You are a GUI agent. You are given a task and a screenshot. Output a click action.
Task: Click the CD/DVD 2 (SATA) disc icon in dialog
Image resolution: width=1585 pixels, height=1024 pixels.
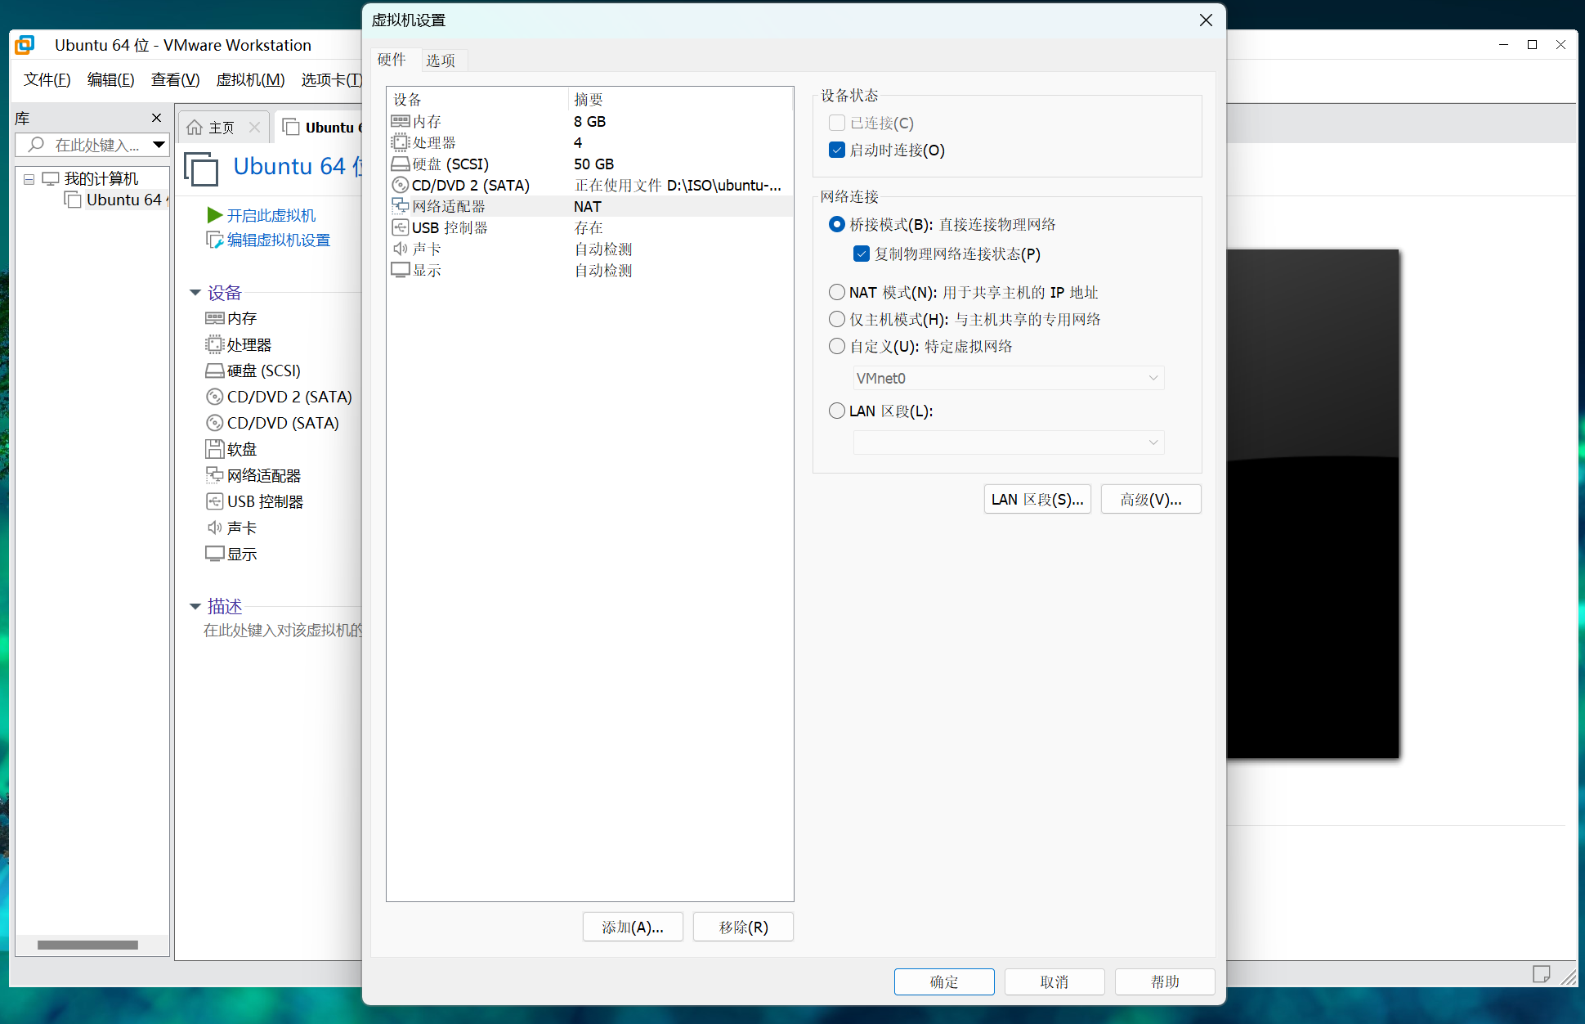[400, 185]
